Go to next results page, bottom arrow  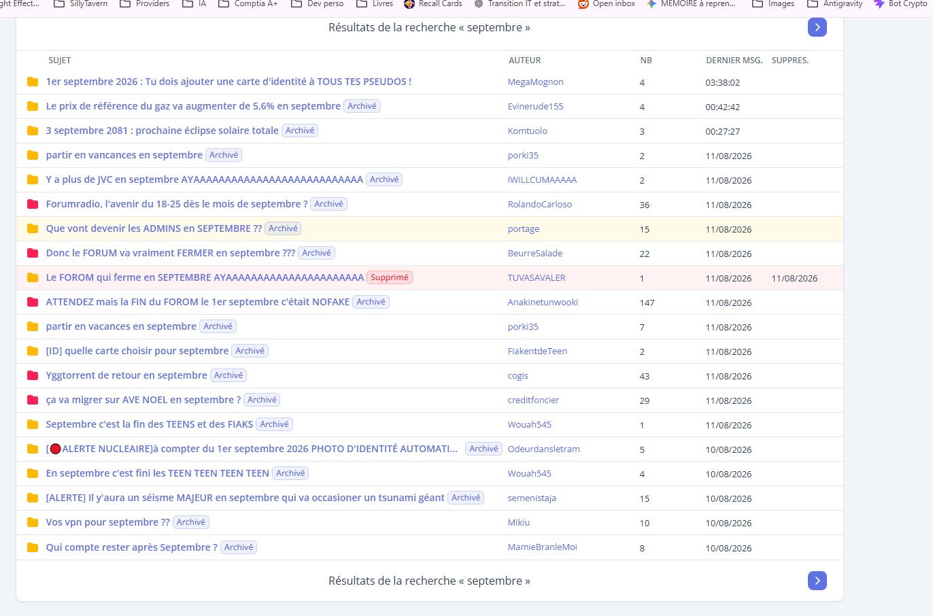[x=817, y=581]
